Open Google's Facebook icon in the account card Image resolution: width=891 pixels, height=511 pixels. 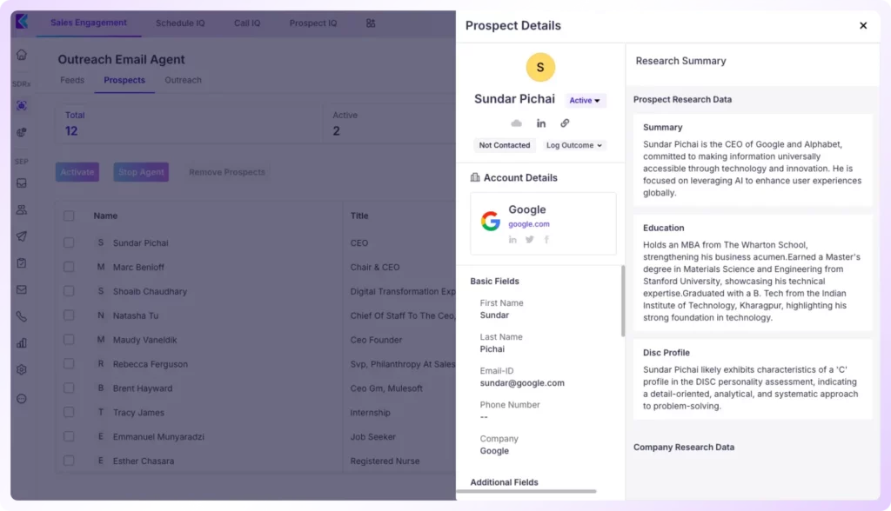tap(546, 240)
